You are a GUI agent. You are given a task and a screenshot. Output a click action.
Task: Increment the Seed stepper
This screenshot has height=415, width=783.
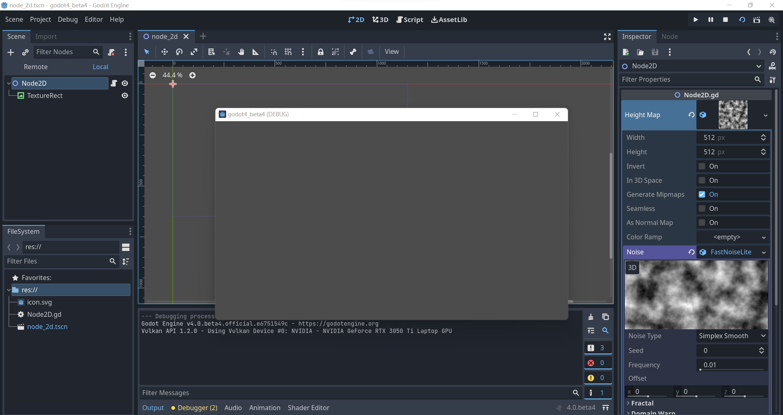coord(762,348)
